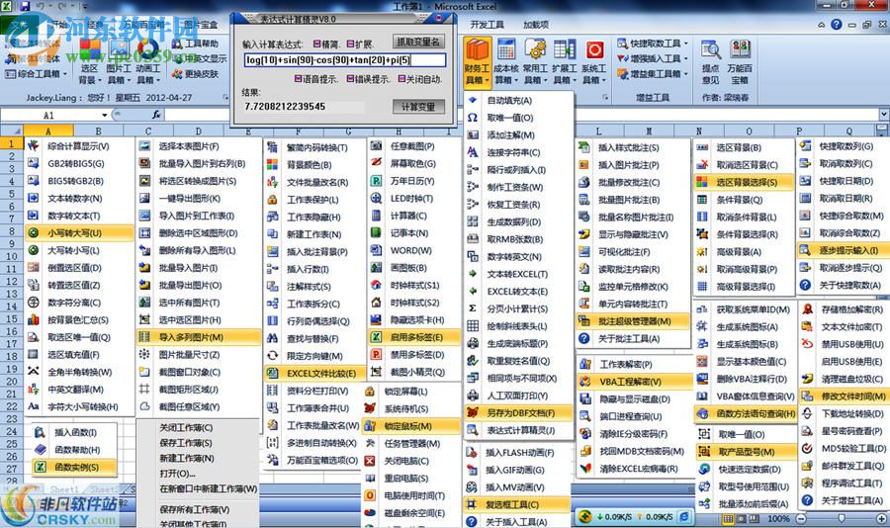Toggle the 精简 checkbox in calculator dialog
The image size is (890, 528).
pos(316,44)
